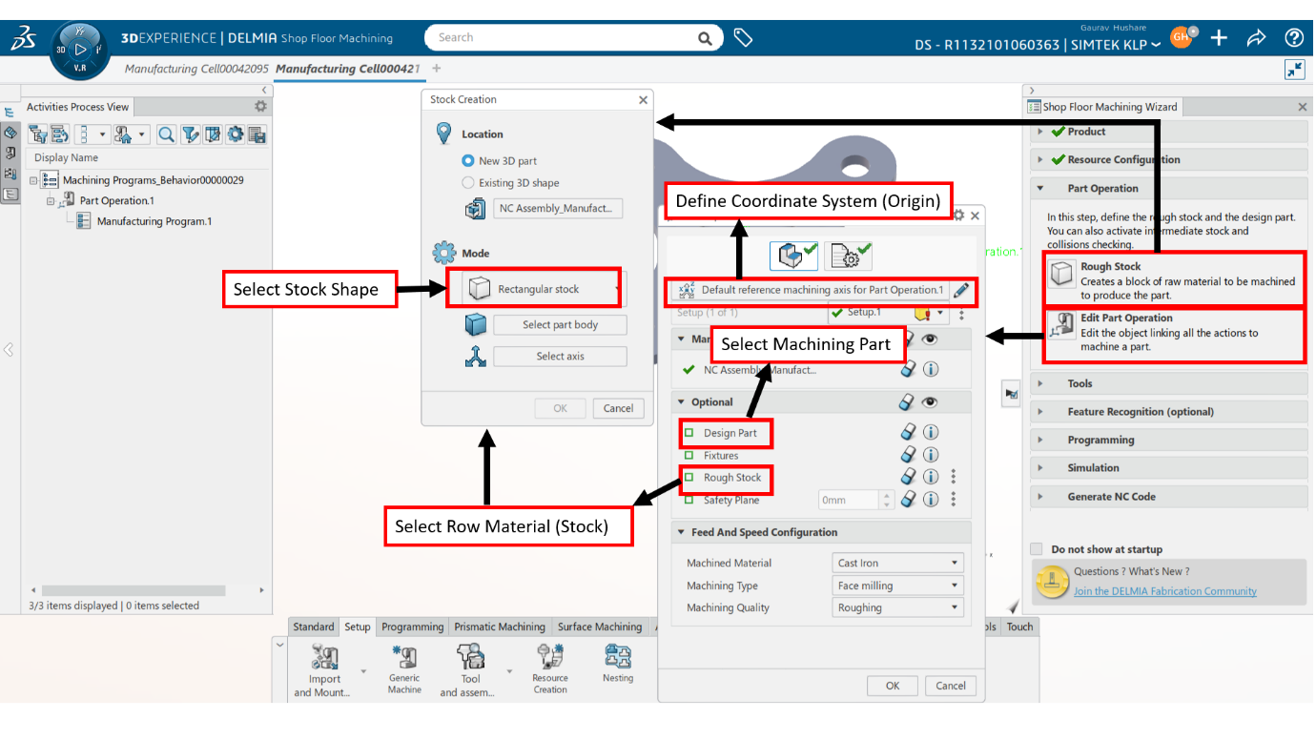Click the tag icon beside search

743,38
